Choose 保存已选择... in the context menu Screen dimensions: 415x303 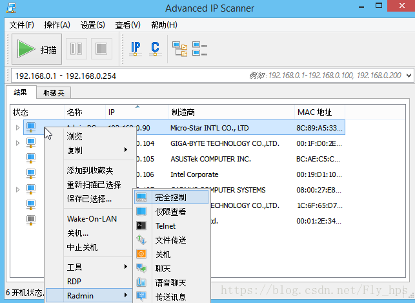point(90,198)
